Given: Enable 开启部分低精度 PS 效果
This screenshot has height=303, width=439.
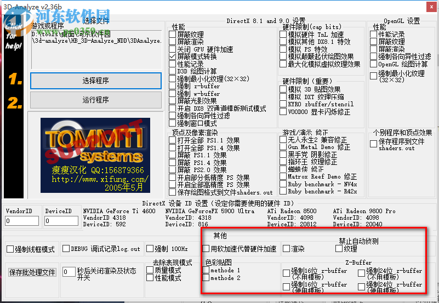Looking at the screenshot, I should click(x=173, y=178).
